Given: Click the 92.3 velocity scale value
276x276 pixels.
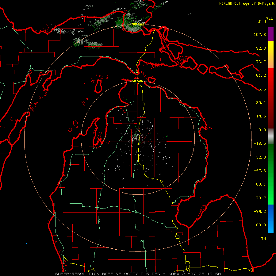Looking at the screenshot, I should click(x=261, y=48).
